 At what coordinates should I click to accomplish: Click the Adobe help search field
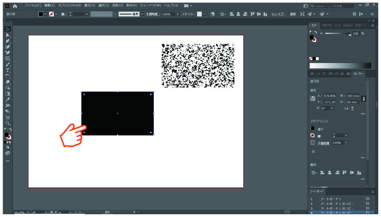[332, 6]
